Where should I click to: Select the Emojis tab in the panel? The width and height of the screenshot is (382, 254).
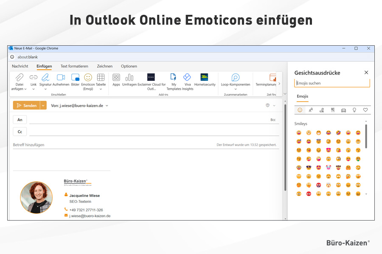pyautogui.click(x=303, y=97)
